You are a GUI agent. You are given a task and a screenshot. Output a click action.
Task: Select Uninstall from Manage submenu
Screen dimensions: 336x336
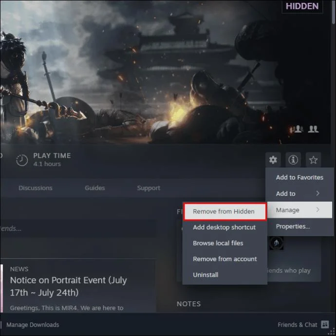coord(225,275)
